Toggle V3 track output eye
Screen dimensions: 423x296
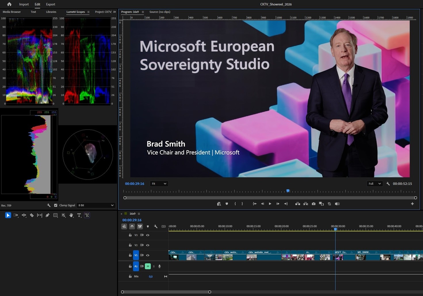(x=148, y=235)
